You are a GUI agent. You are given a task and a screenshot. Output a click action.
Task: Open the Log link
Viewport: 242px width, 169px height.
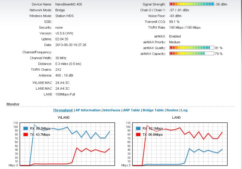click(184, 110)
